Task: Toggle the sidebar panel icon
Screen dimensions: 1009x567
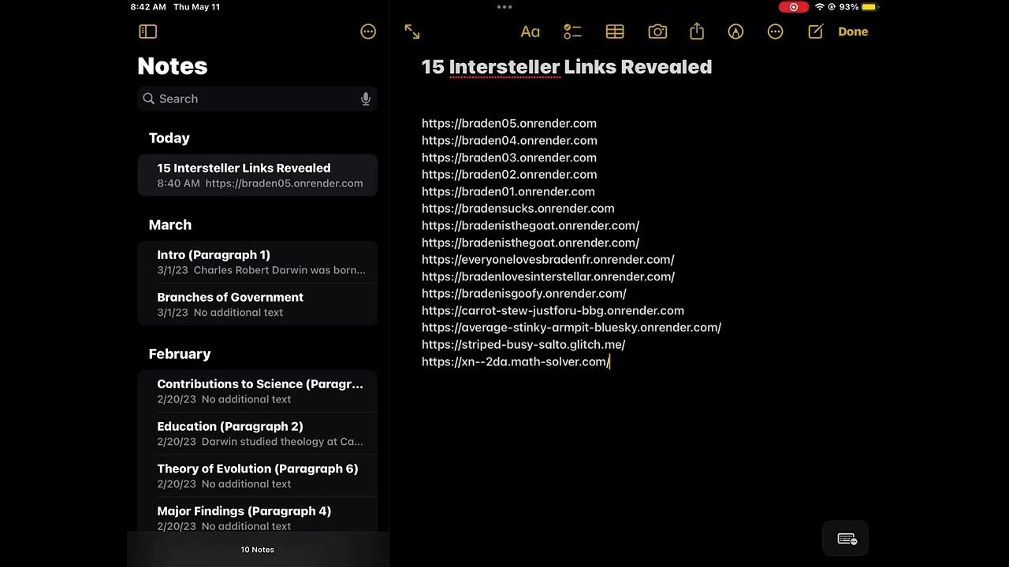Action: [x=148, y=31]
